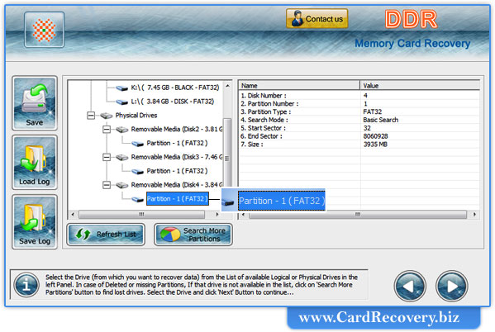The height and width of the screenshot is (332, 495).
Task: Click the '4. Search Mode :' row
Action: click(359, 120)
